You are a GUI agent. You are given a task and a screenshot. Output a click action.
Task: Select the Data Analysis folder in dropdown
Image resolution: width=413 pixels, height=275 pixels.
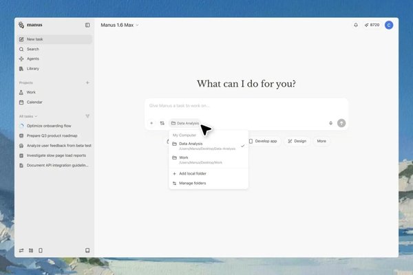tap(209, 146)
